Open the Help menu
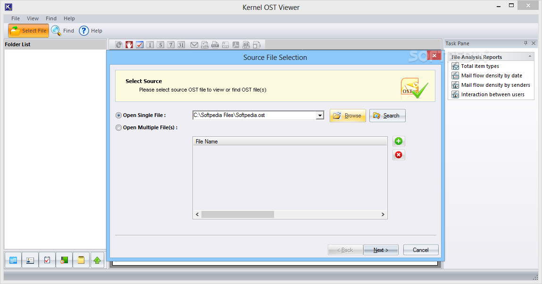542x284 pixels. coord(69,18)
